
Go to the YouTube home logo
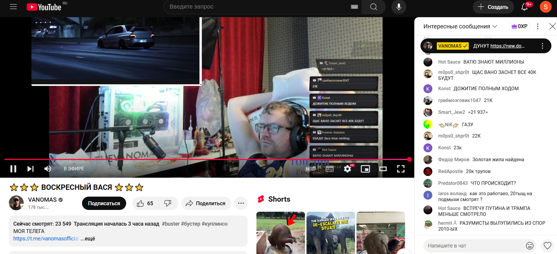click(x=44, y=7)
